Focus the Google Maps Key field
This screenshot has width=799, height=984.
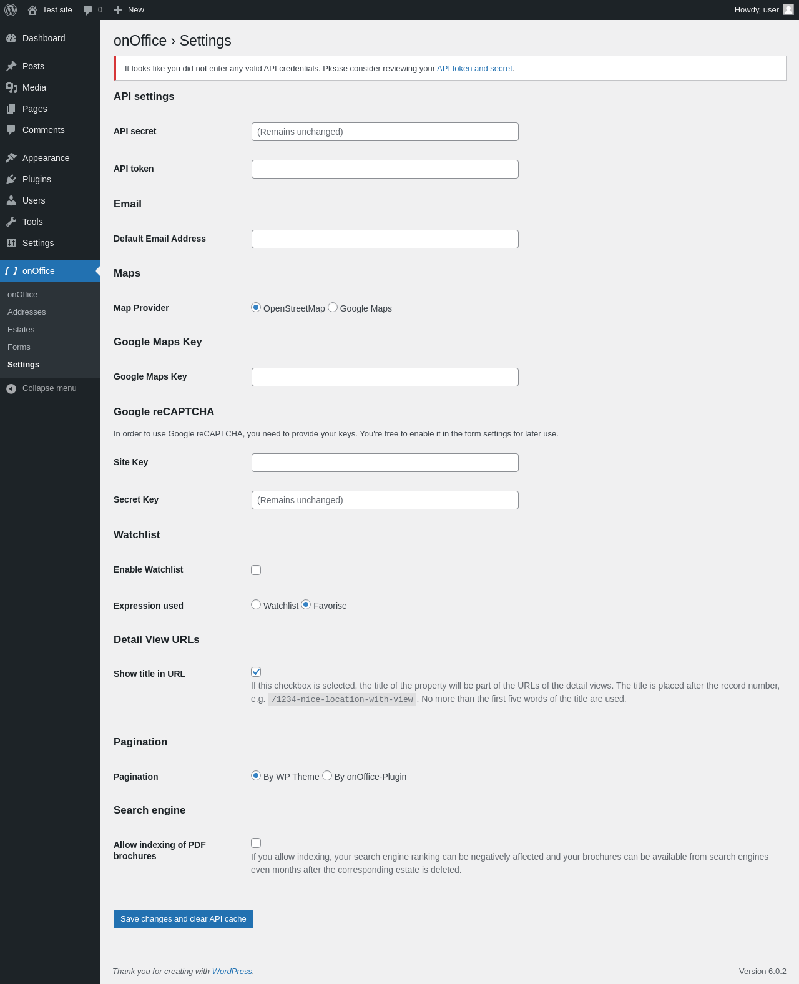tap(385, 377)
